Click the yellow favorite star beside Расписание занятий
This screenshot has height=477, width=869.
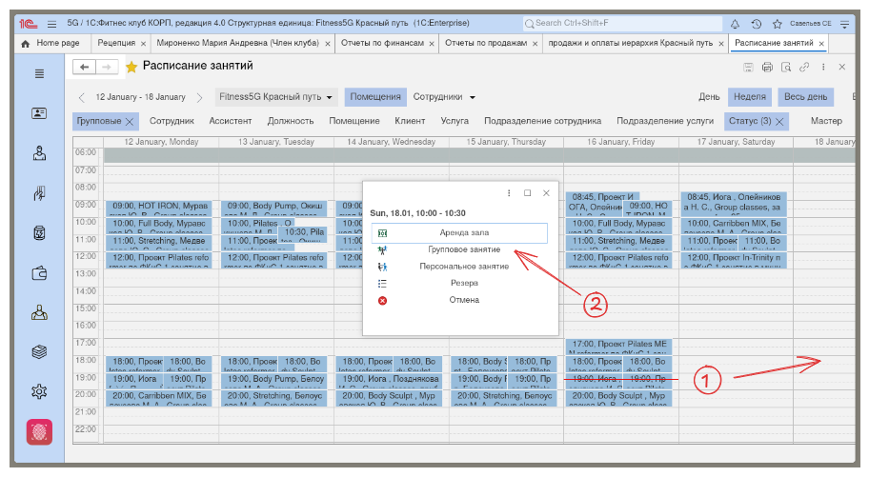pos(131,67)
